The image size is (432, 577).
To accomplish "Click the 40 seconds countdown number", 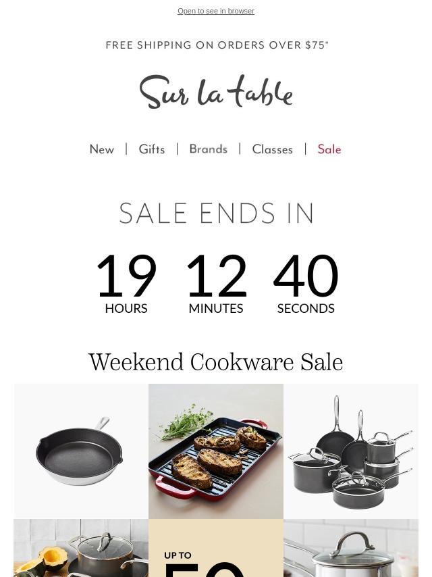I will click(306, 275).
